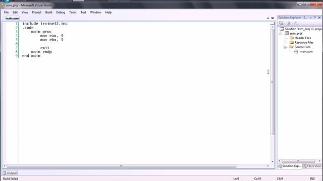The width and height of the screenshot is (323, 181).
Task: Open the Help menu
Action: tap(109, 12)
